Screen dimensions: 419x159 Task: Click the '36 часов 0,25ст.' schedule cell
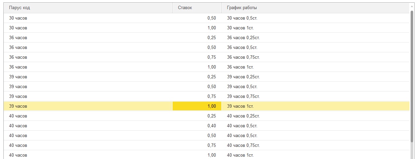(243, 37)
